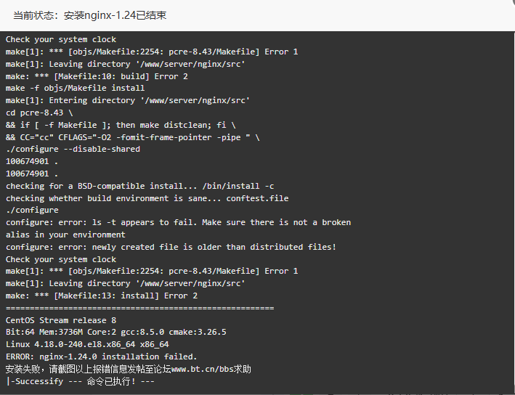Click 'newly created file is older' error line
Screen dimensions: 515x395
click(x=171, y=247)
